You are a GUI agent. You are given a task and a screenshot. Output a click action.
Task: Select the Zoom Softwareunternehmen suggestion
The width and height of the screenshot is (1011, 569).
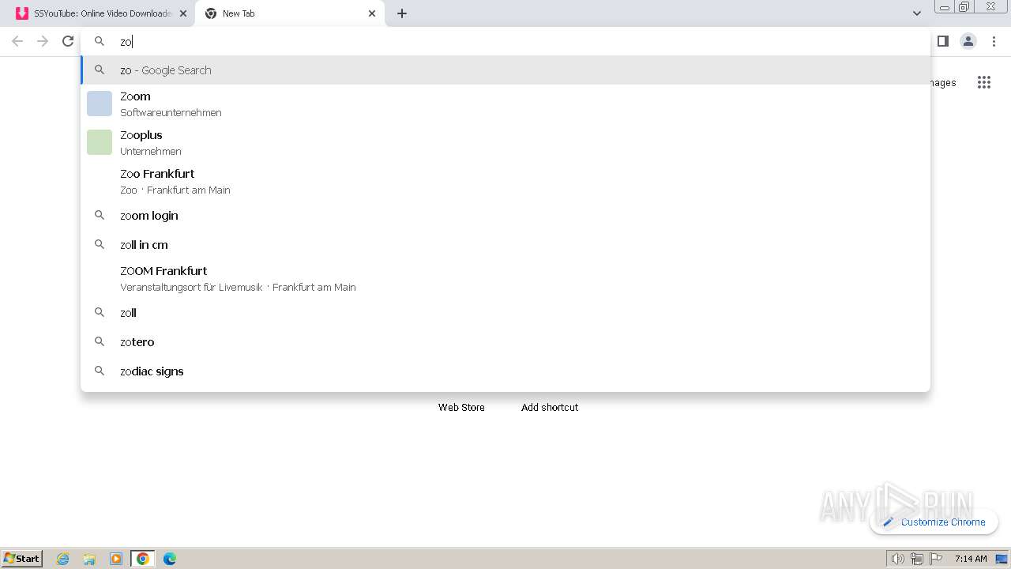(x=505, y=104)
